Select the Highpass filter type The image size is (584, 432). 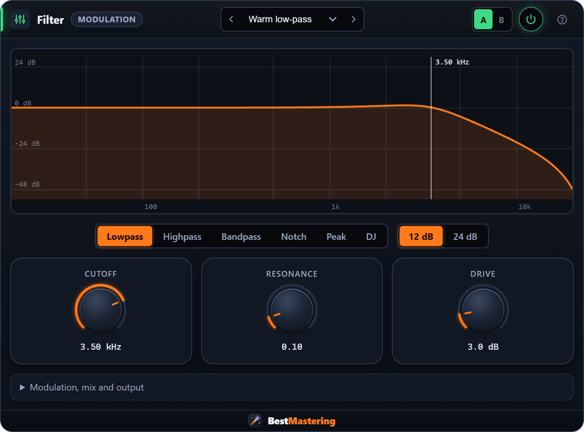(x=182, y=236)
